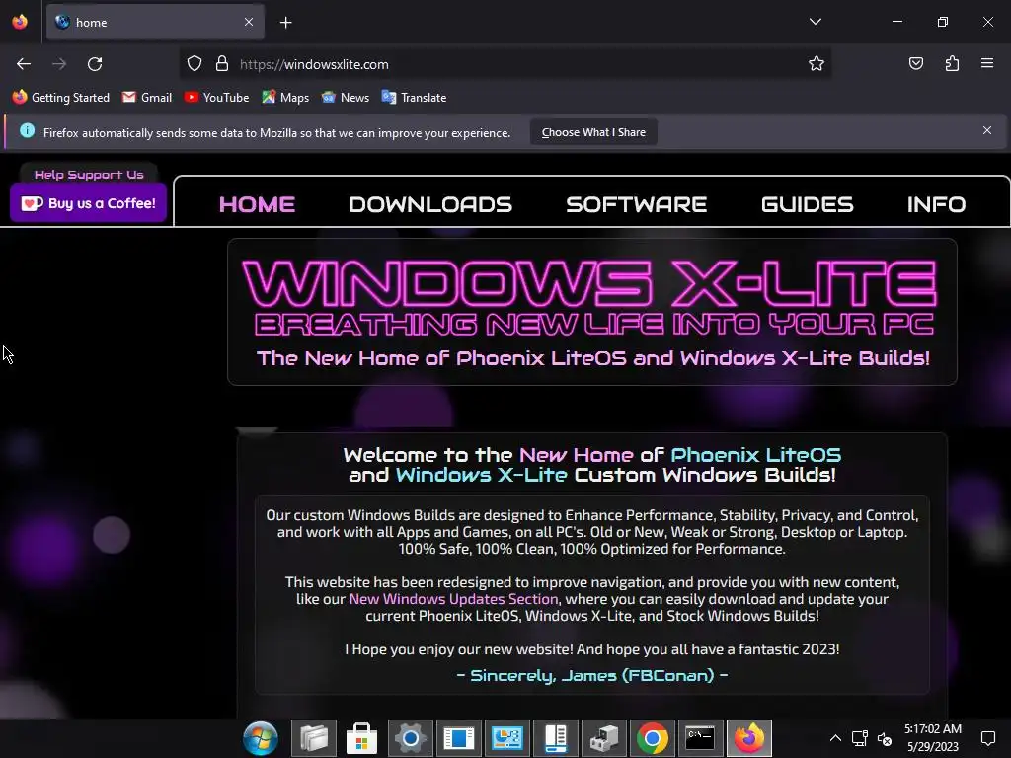The width and height of the screenshot is (1011, 758).
Task: Dismiss the Firefox data notification bar
Action: (x=986, y=131)
